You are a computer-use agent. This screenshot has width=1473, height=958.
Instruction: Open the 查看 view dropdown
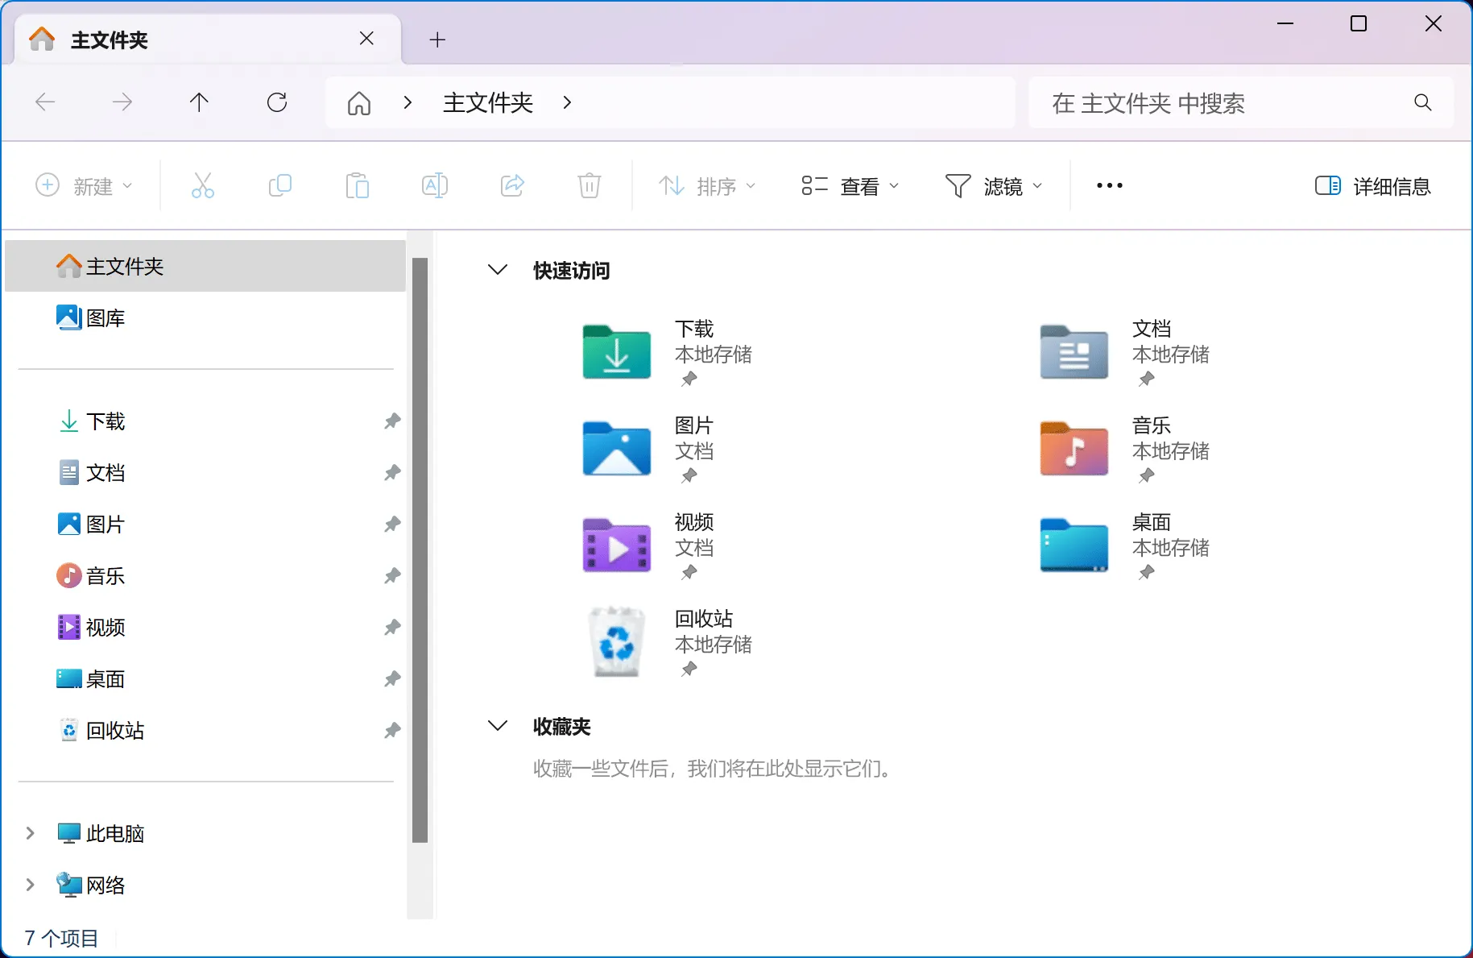[x=850, y=186]
